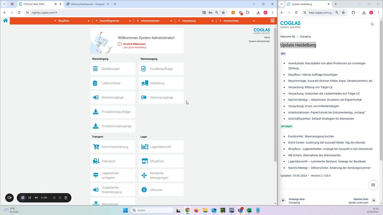383x215 pixels.
Task: Open the Warenausgänge tile
Action: click(161, 97)
